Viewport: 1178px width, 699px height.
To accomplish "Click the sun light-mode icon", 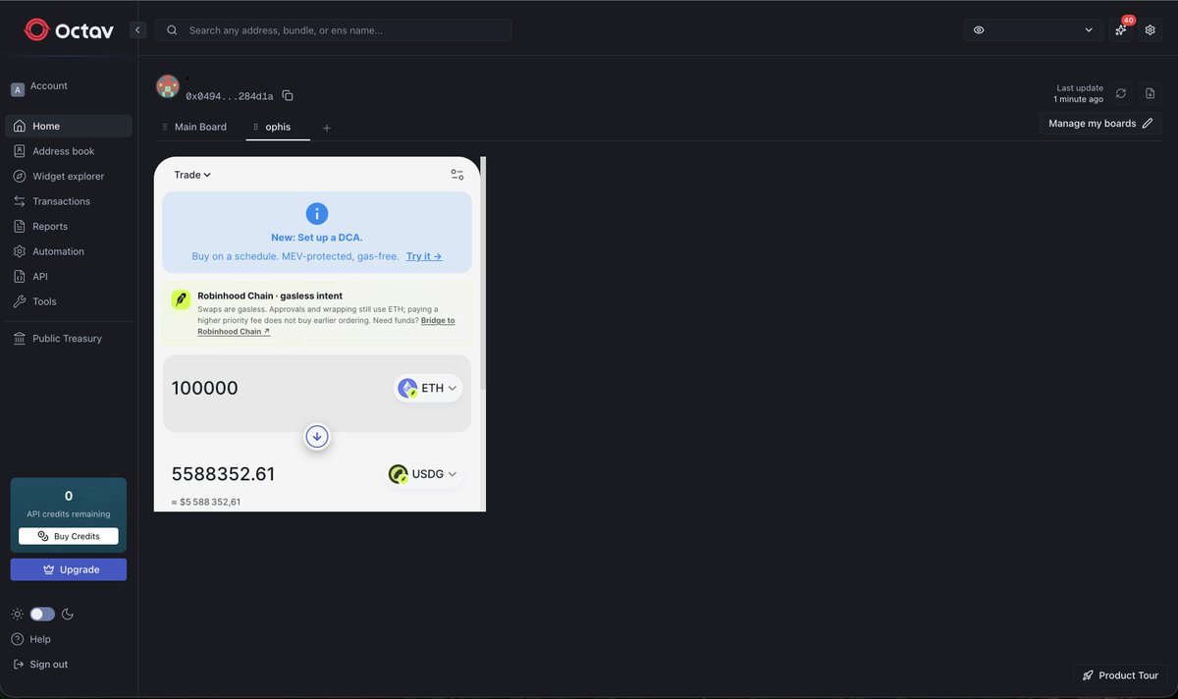I will click(17, 614).
